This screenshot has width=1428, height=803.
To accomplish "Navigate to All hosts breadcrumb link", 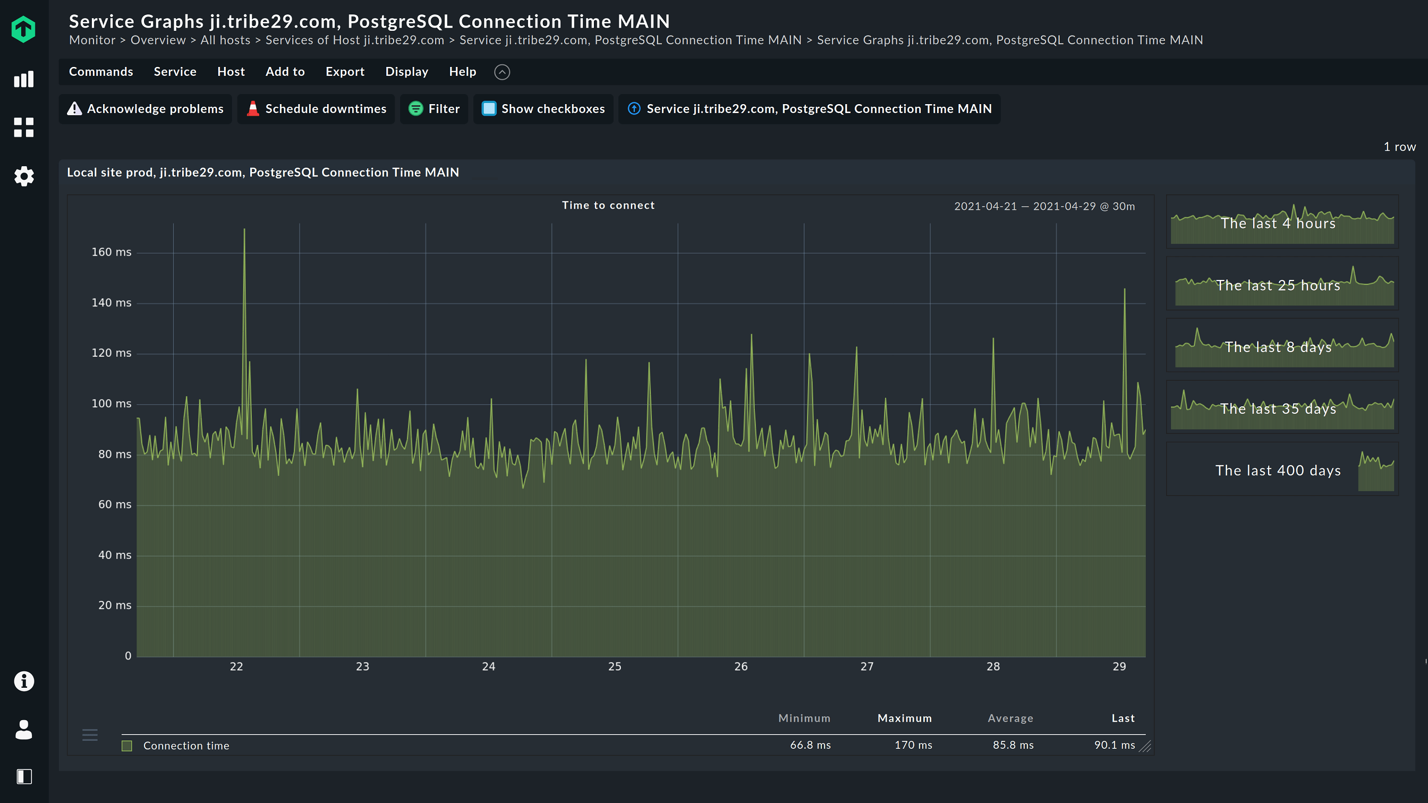I will pos(225,39).
